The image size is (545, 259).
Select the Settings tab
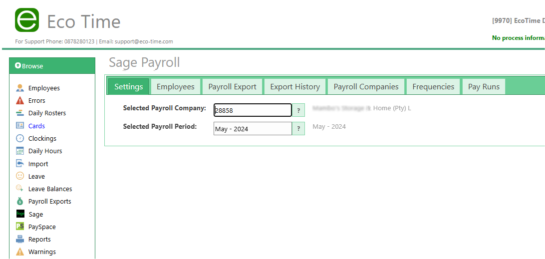(x=129, y=86)
